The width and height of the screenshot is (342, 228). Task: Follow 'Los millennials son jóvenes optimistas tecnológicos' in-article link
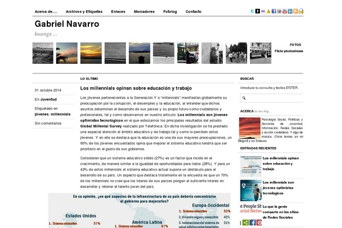click(154, 117)
